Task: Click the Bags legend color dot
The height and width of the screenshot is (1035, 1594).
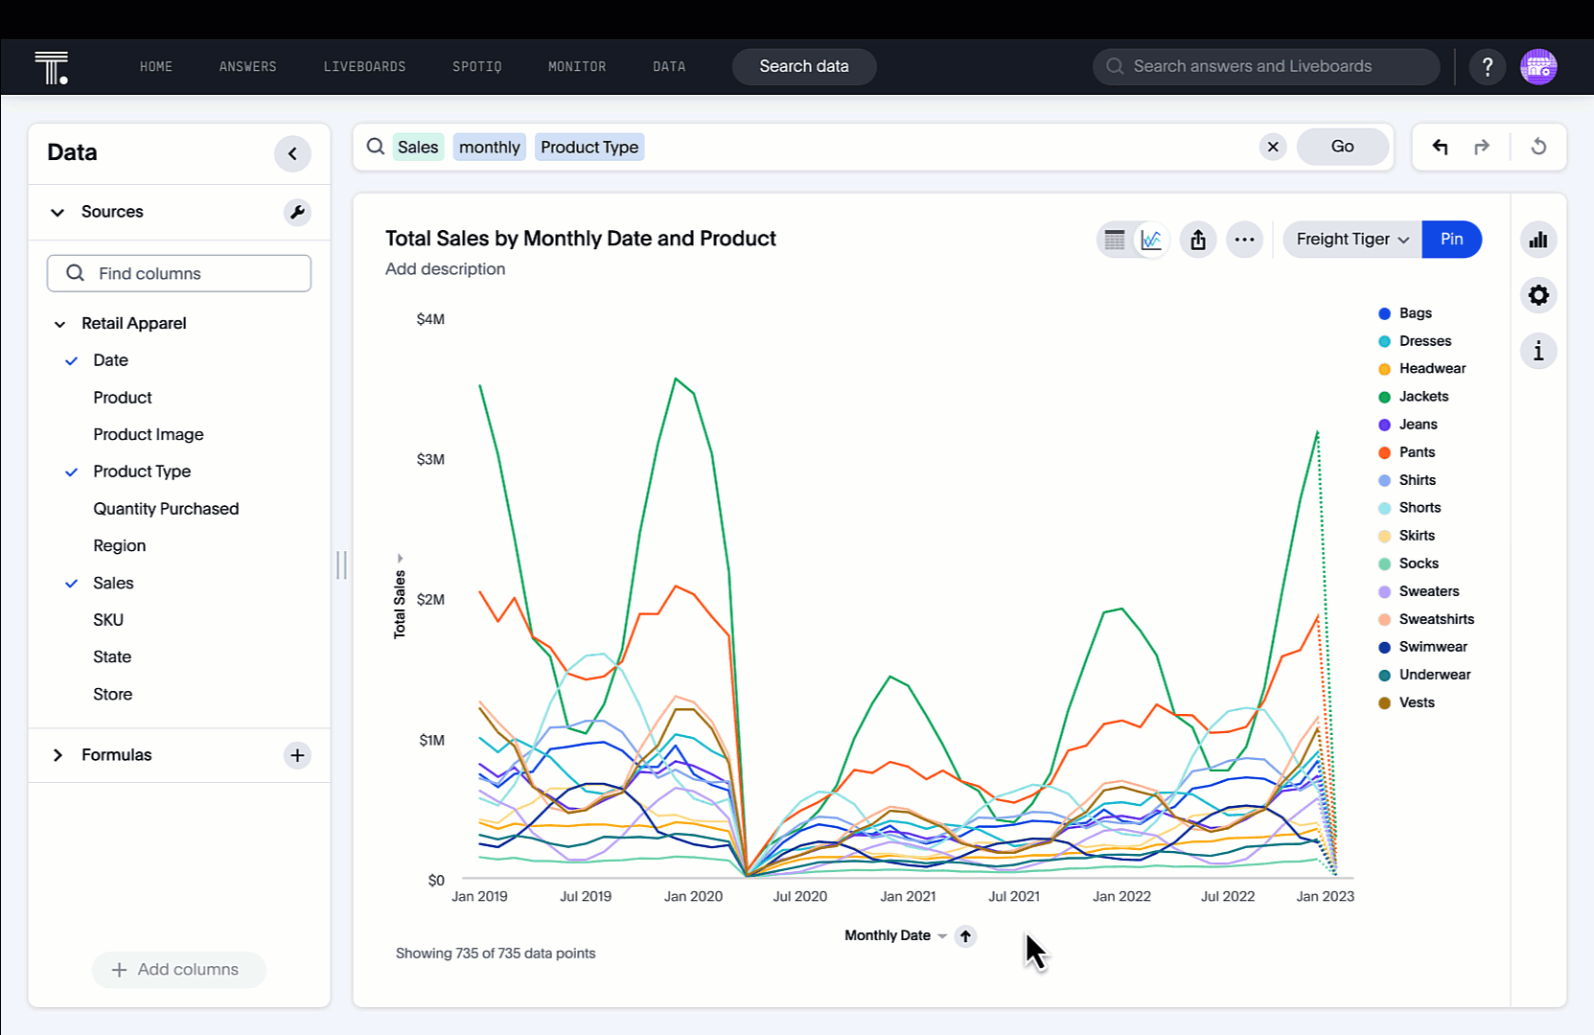Action: tap(1384, 313)
